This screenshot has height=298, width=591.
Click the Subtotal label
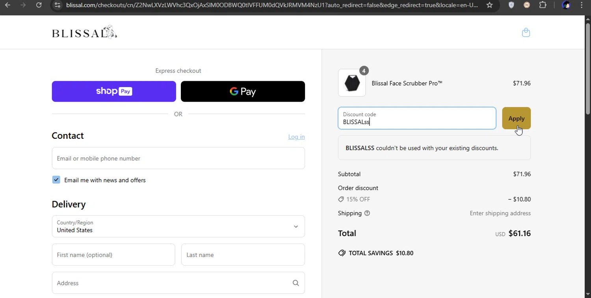tap(349, 174)
